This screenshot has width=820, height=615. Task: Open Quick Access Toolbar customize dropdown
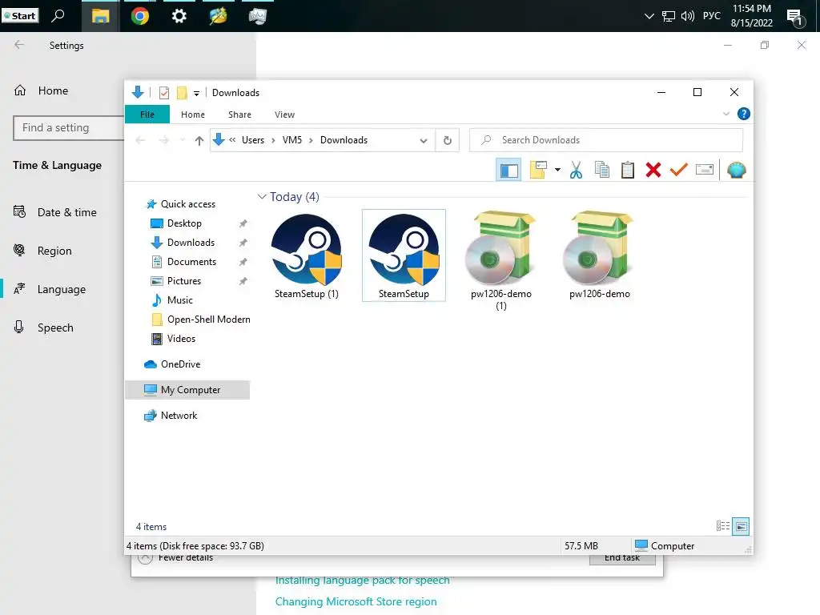coord(197,94)
